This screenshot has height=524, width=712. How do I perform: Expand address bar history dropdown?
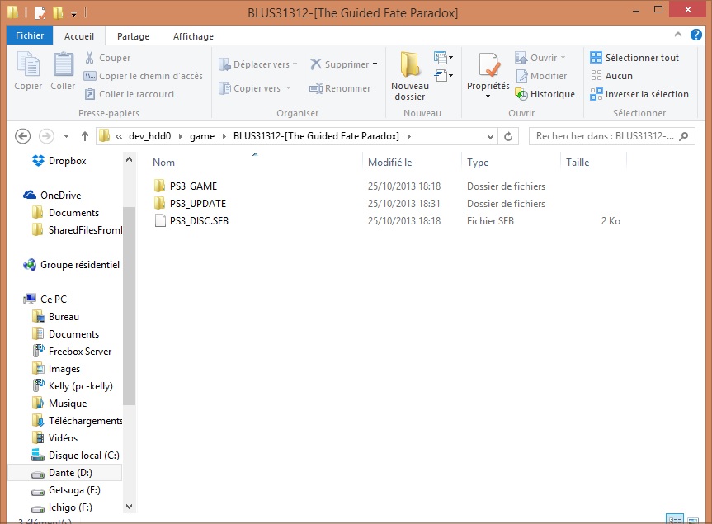click(490, 136)
